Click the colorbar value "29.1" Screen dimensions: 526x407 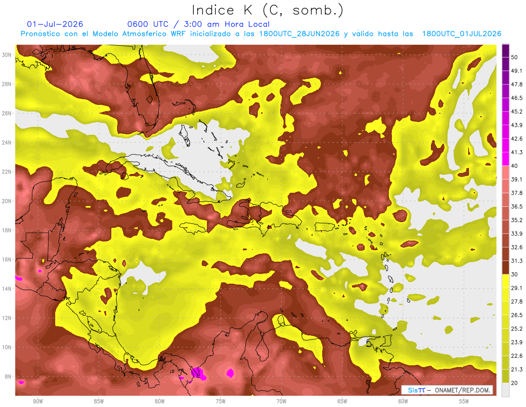tap(516, 288)
